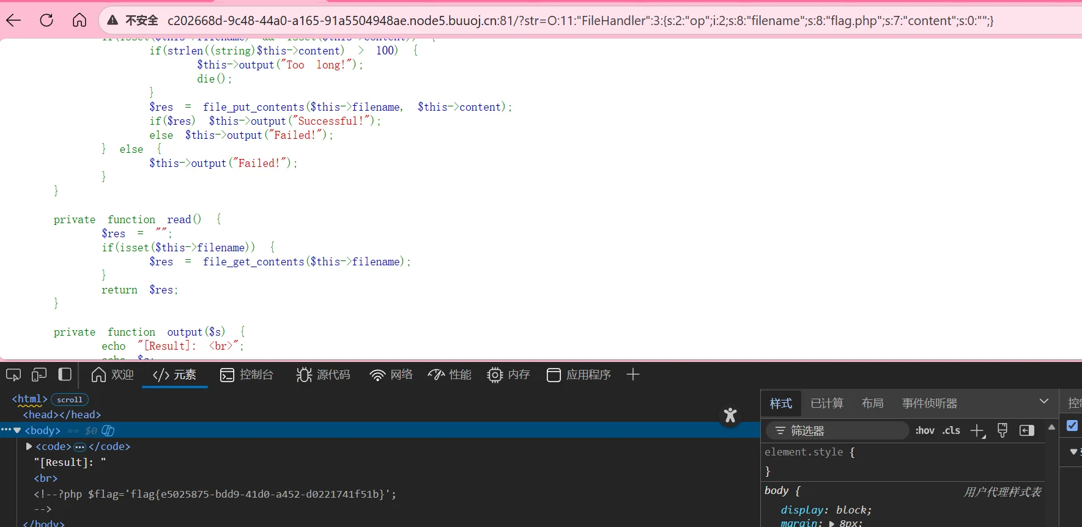
Task: Open the 网络 network tab
Action: 391,375
